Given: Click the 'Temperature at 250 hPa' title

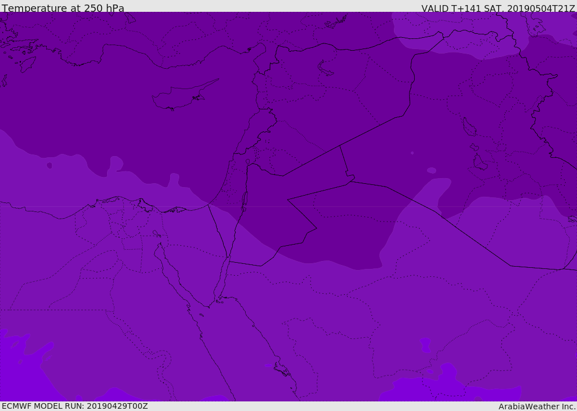Looking at the screenshot, I should [x=63, y=8].
